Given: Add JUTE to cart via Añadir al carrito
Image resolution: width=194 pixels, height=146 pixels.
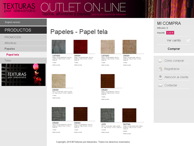Looking at the screenshot, I should [105, 132].
